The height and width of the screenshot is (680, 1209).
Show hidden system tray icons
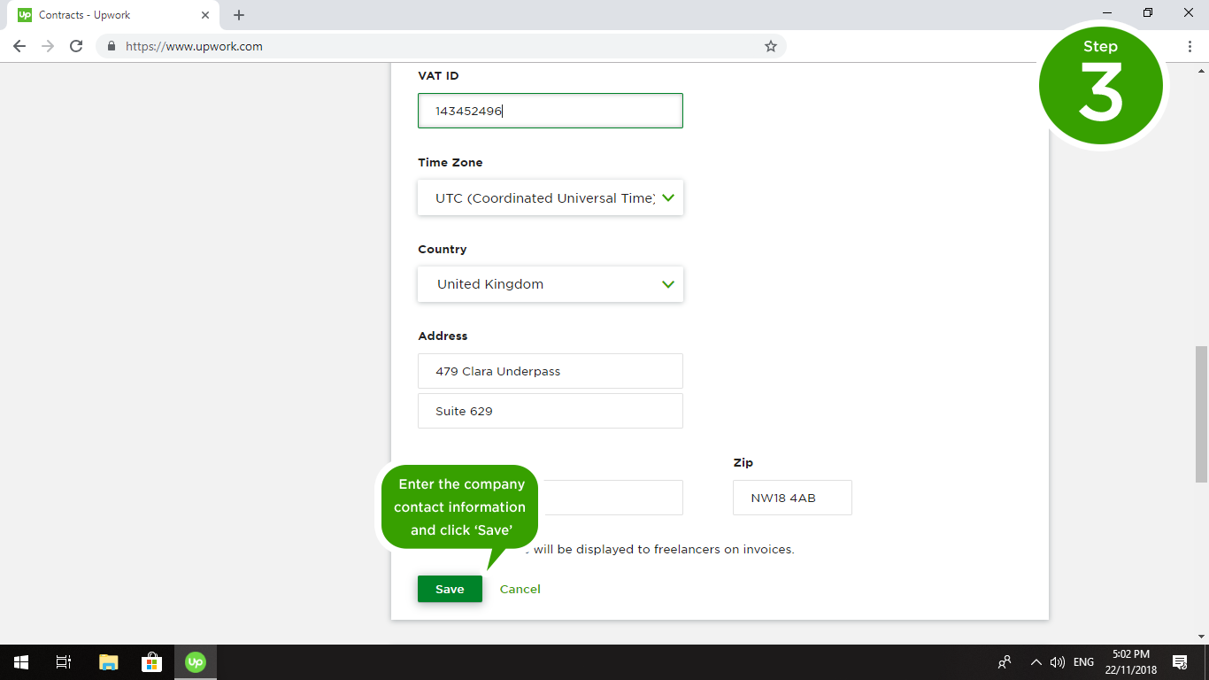click(x=1036, y=661)
